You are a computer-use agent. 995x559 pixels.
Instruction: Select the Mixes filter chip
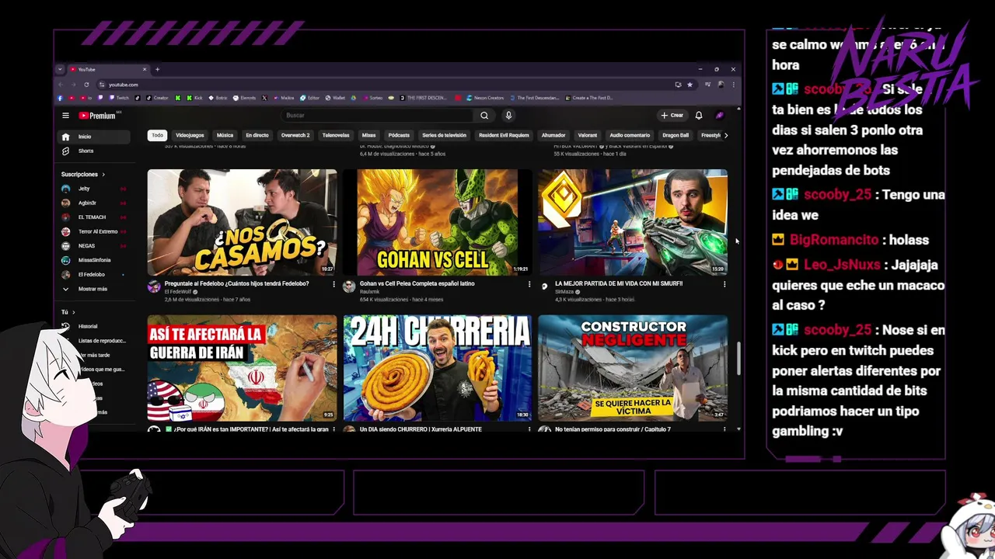(368, 135)
